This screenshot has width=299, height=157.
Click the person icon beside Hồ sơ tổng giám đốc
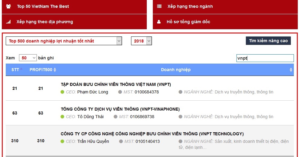[159, 22]
